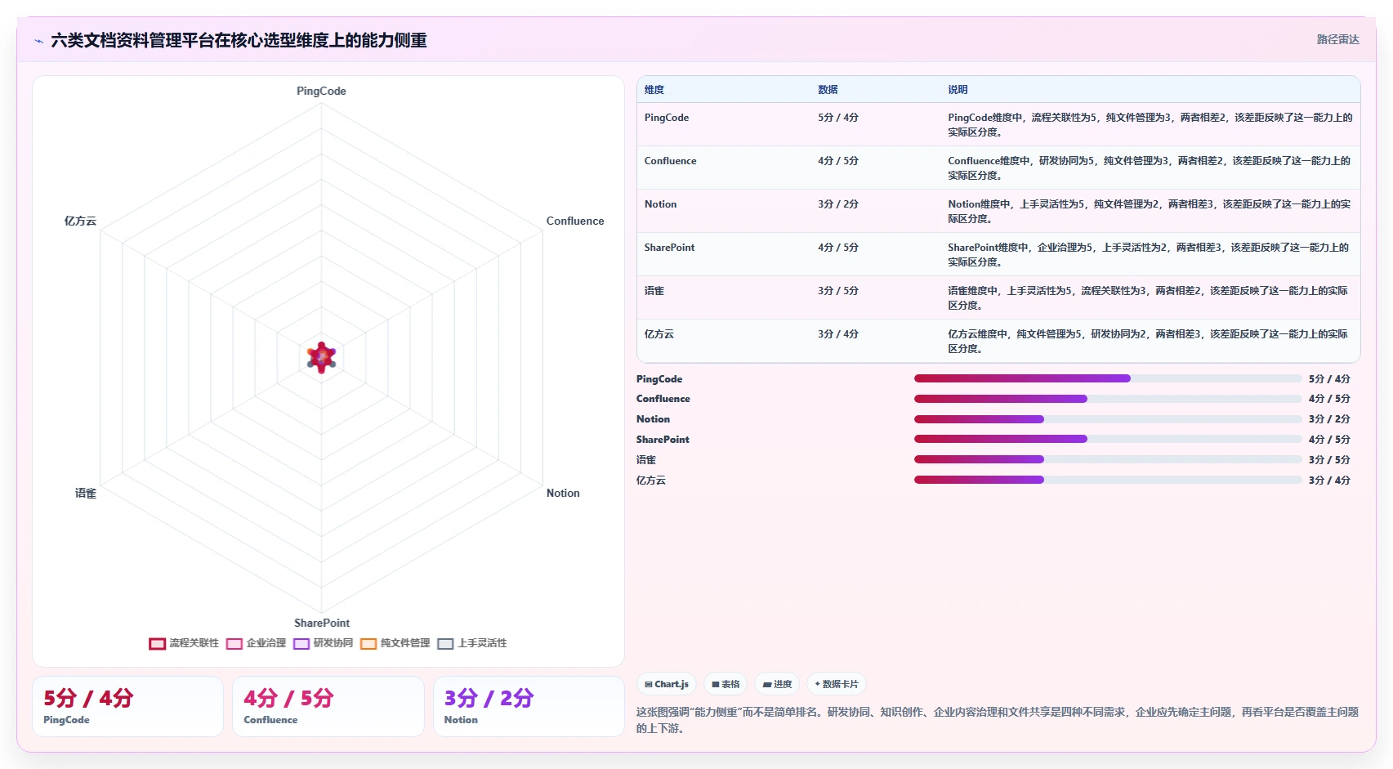Toggle the 纯文件管理 legend entry

coord(395,643)
